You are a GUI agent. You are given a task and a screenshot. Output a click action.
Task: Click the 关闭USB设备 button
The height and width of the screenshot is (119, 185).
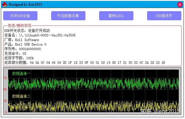[x=20, y=16]
